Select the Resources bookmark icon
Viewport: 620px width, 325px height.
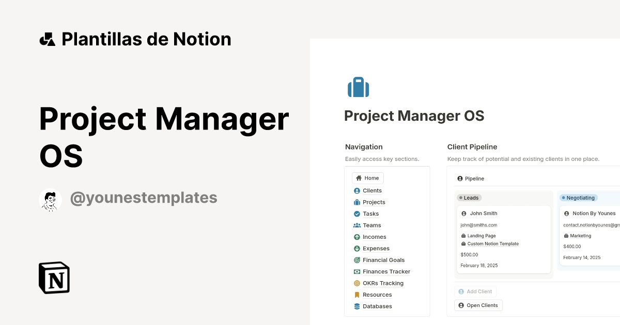pos(357,295)
